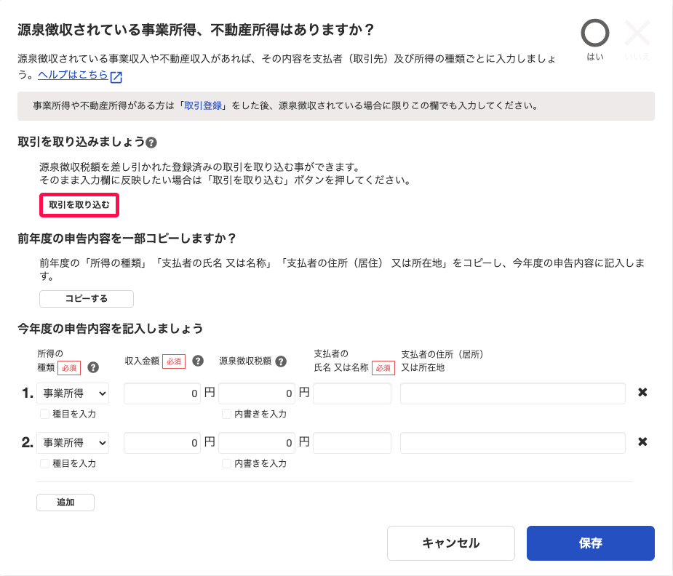
Task: Expand row 1 事業所得 income type dropdown
Action: click(x=73, y=393)
